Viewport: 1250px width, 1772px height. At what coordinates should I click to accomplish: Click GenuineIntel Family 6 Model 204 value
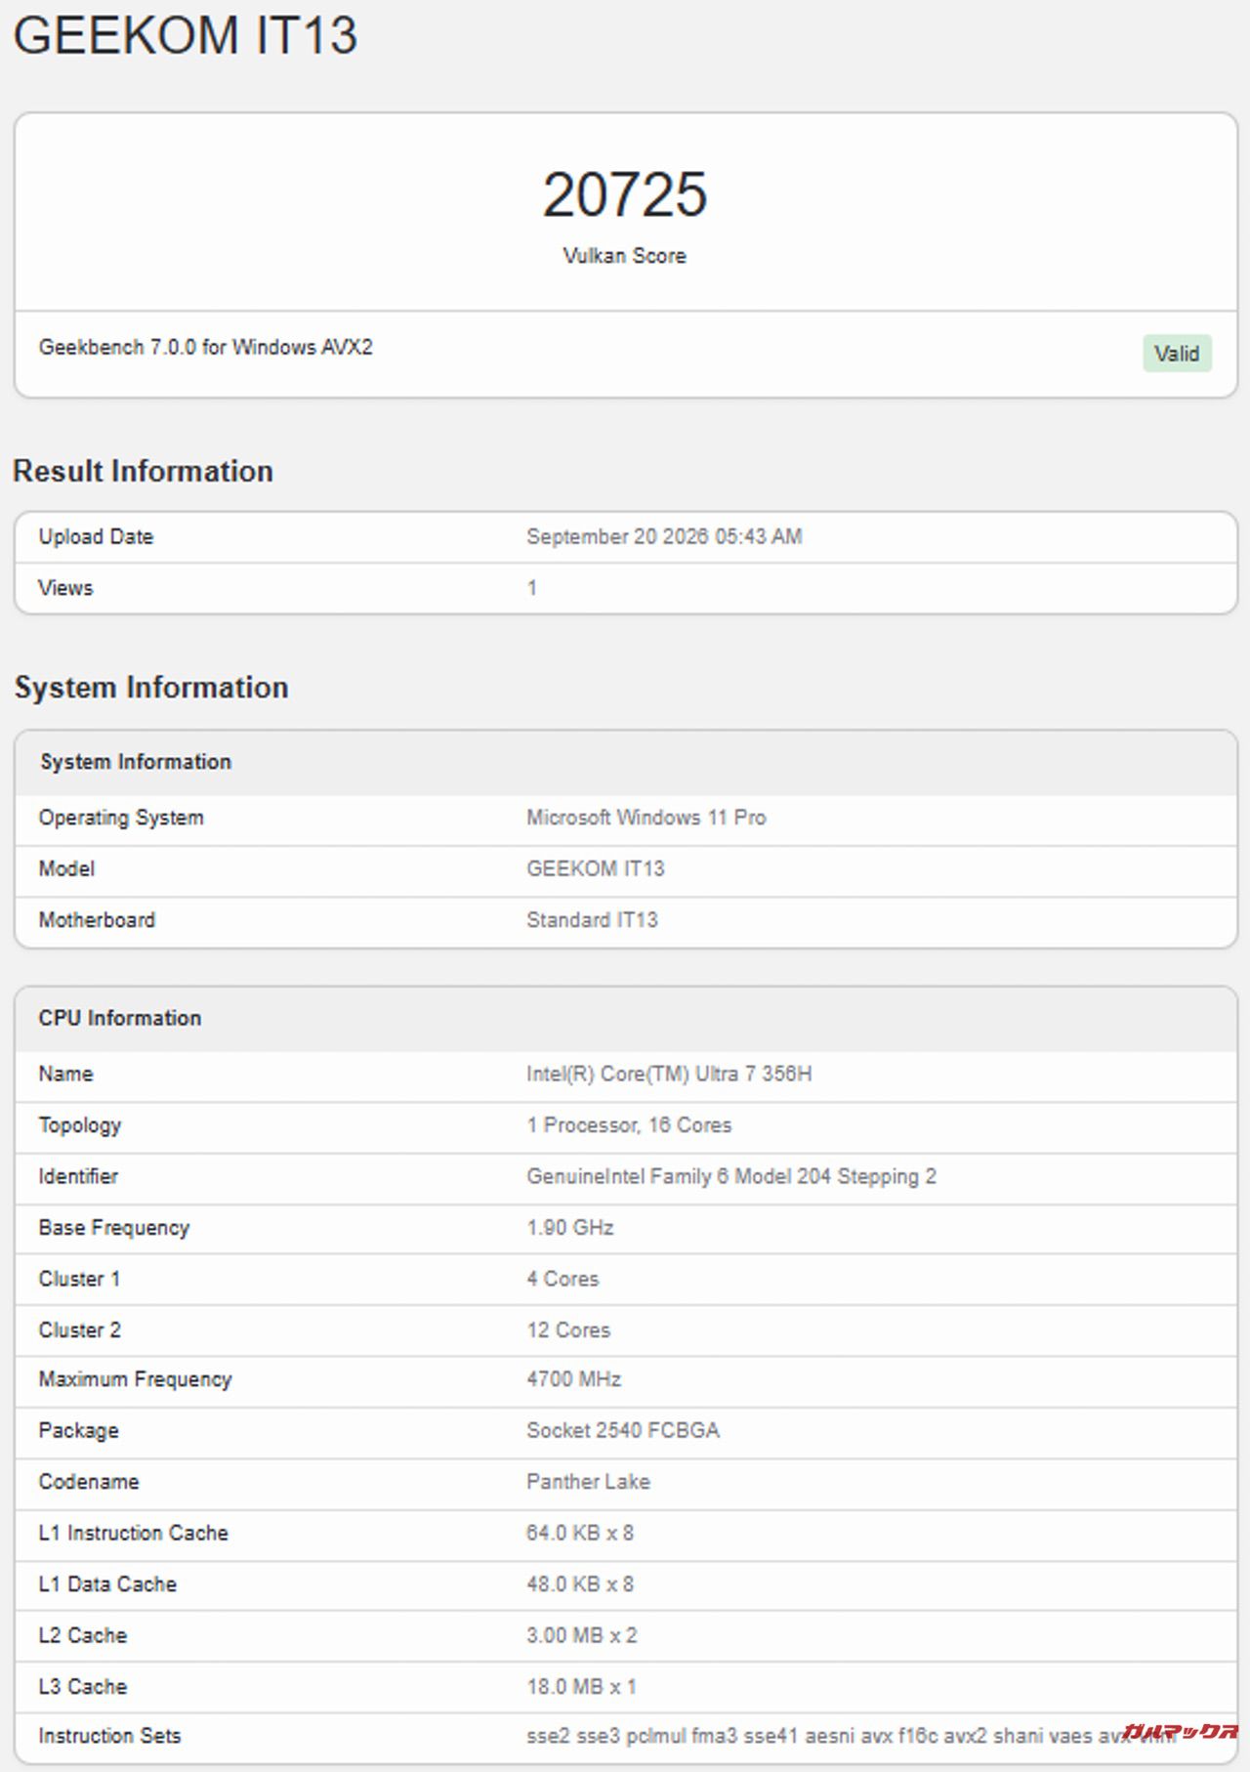point(731,1176)
